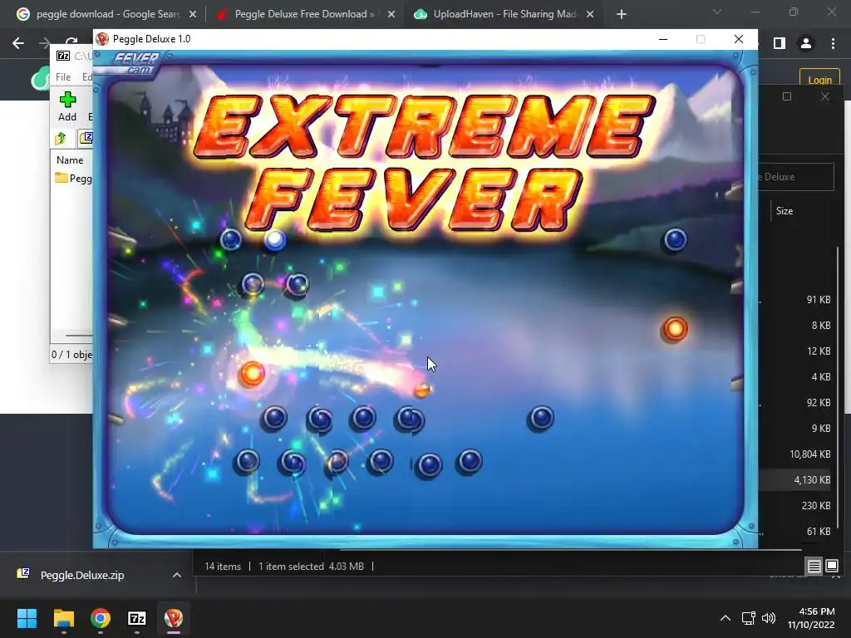851x638 pixels.
Task: Open the Peggle.Deluxe.zip download item
Action: tap(81, 575)
